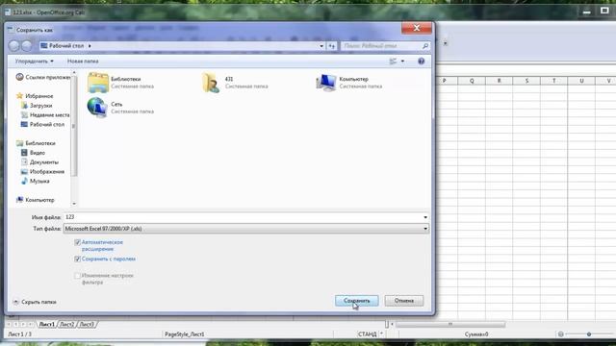Click the Back navigation arrow in Save dialog

coord(14,46)
